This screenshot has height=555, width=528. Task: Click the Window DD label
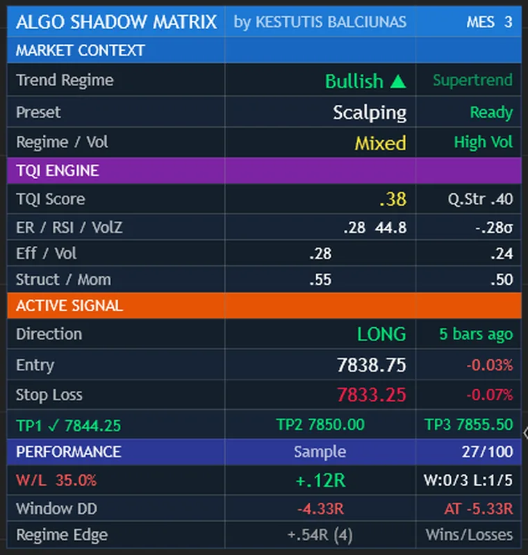tap(56, 508)
